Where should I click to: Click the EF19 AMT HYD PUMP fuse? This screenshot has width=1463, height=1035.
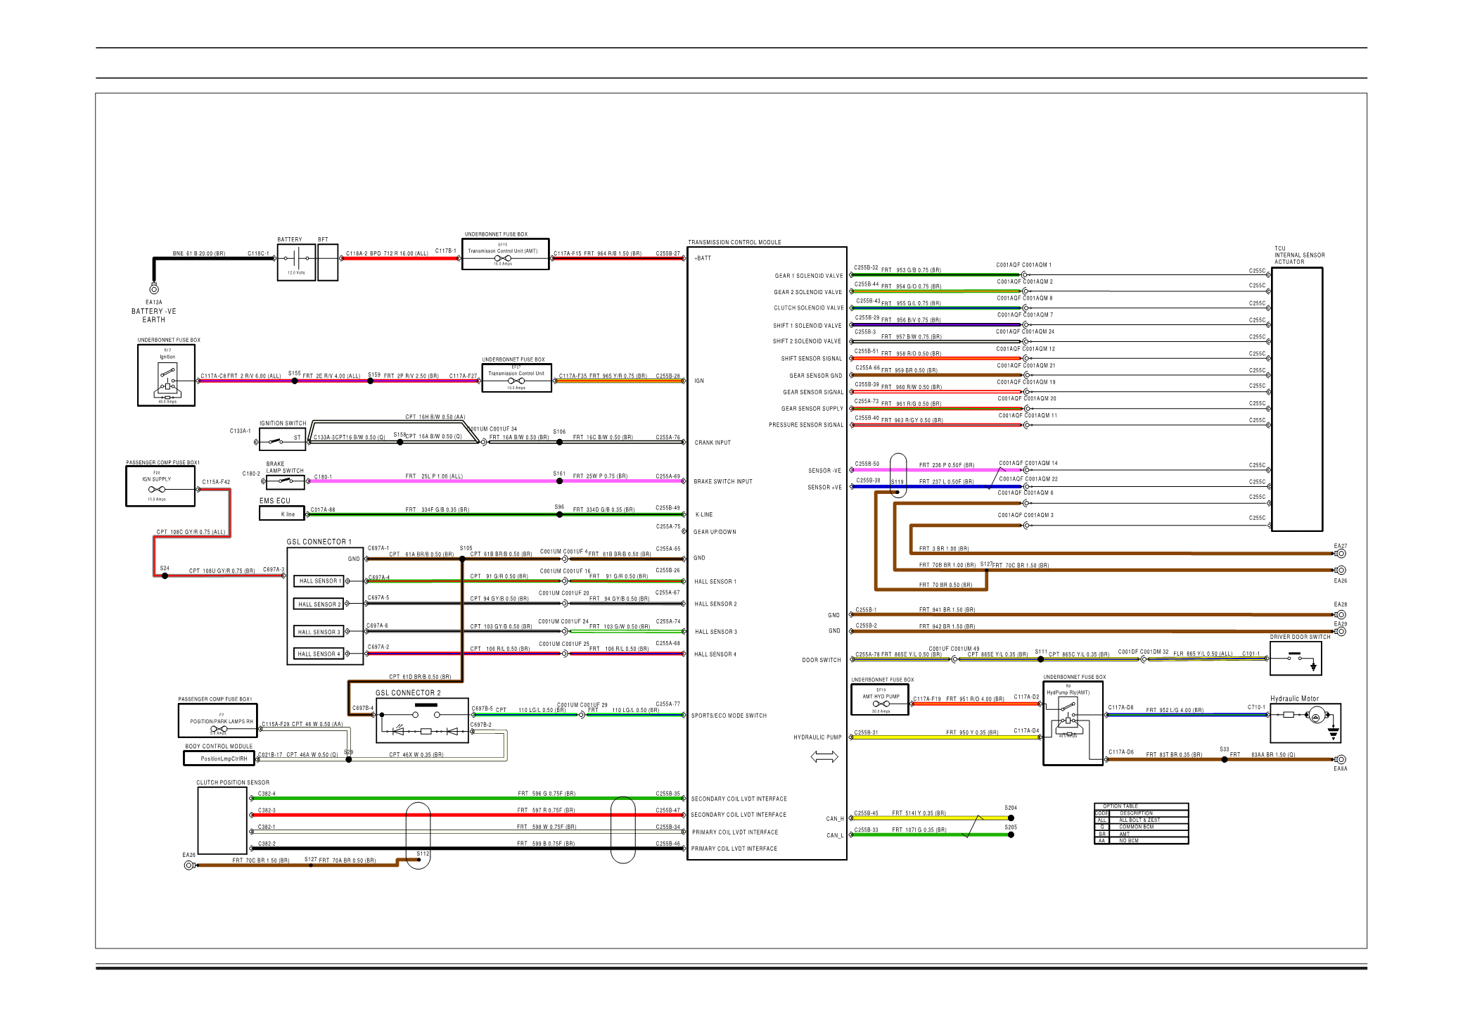pos(880,703)
